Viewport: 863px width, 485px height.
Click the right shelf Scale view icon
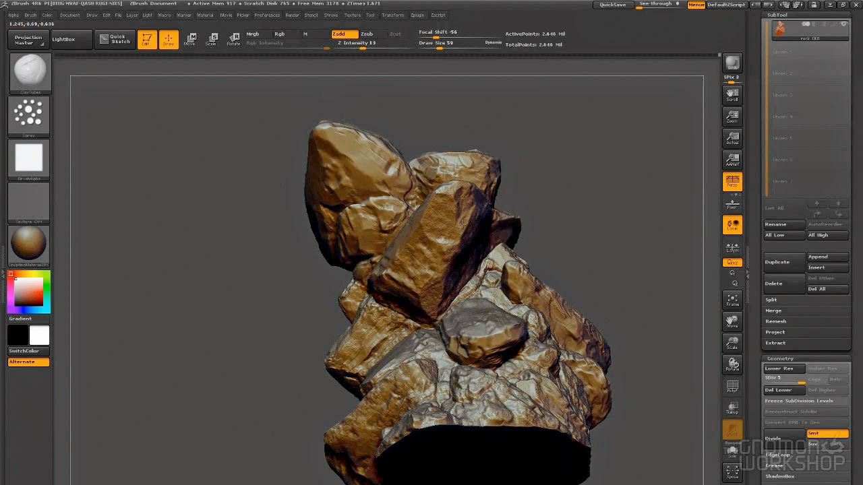(x=732, y=343)
